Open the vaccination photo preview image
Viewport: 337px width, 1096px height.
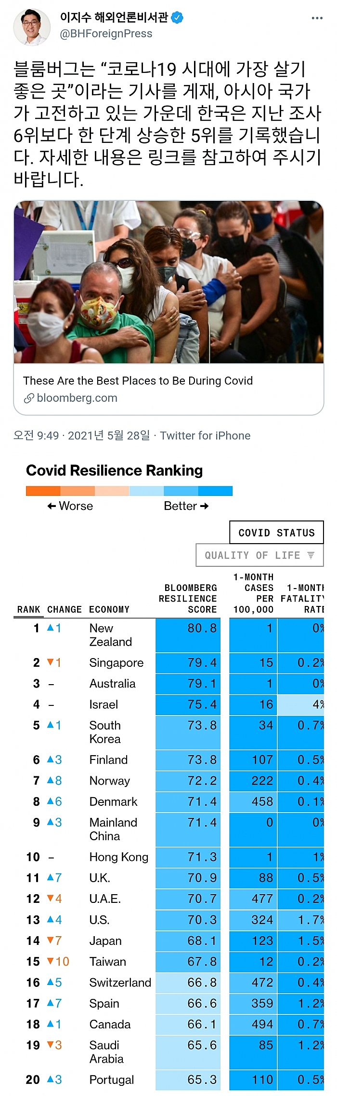[168, 282]
